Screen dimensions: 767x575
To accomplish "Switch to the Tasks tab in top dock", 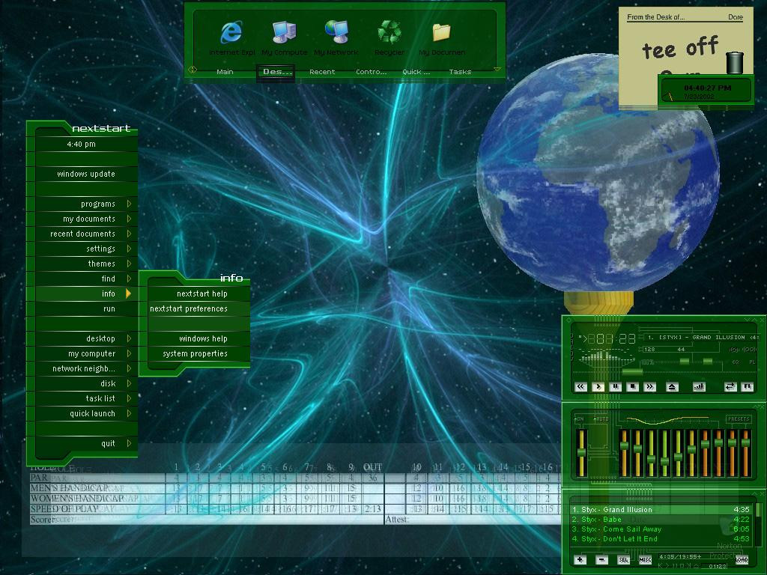I will point(460,72).
